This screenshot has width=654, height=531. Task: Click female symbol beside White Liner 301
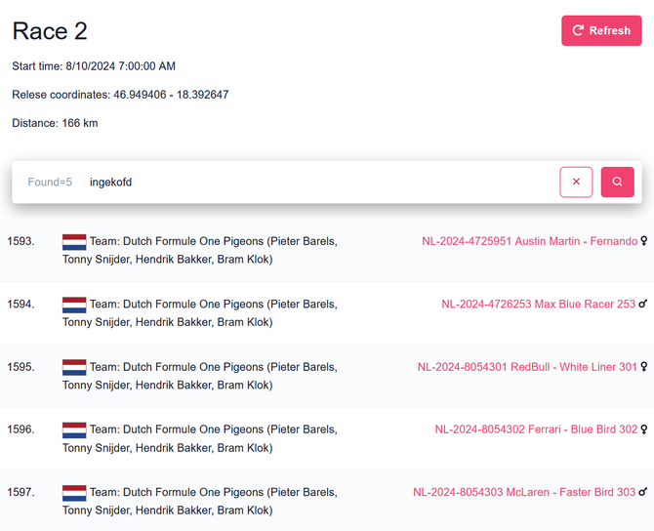coord(644,367)
